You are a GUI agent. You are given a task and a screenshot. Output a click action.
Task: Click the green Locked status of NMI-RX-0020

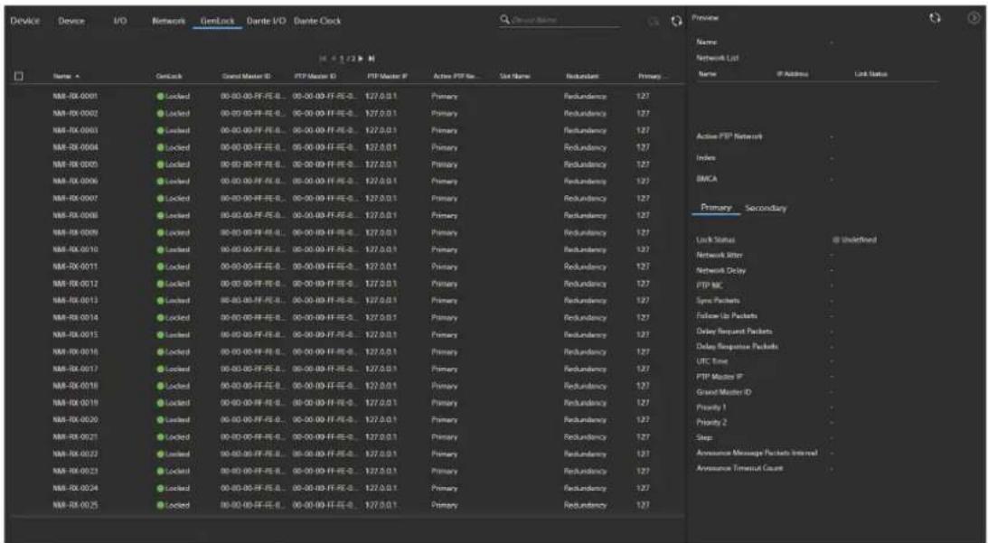pos(174,419)
